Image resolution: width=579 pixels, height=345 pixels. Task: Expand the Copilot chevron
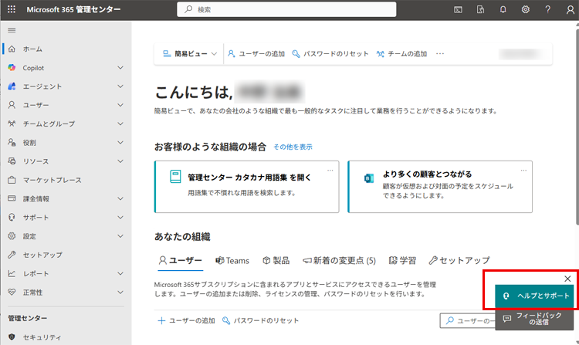(x=120, y=67)
